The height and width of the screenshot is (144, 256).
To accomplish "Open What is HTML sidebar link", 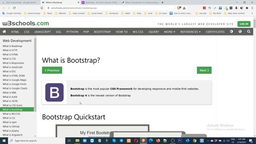I will [x=10, y=54].
